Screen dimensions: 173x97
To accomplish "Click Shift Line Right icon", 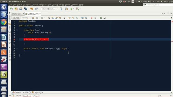I will tap(86, 18).
